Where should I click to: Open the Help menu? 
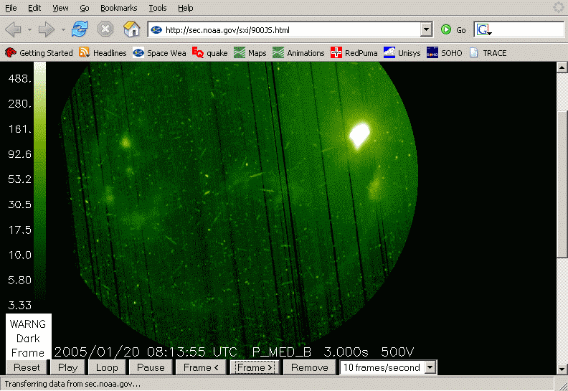coord(185,8)
